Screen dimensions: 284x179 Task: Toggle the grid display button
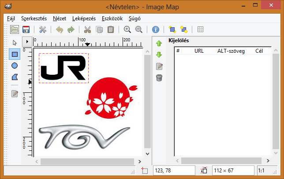[200, 29]
